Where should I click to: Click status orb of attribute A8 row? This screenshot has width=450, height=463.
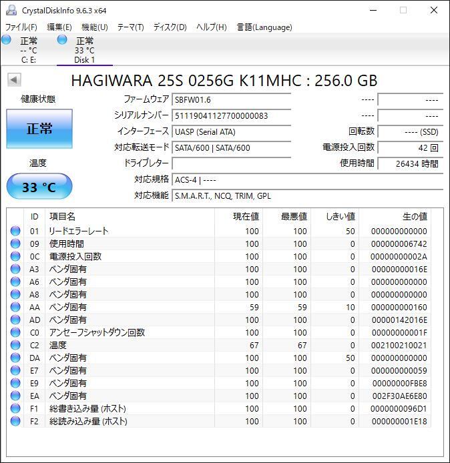[x=15, y=294]
